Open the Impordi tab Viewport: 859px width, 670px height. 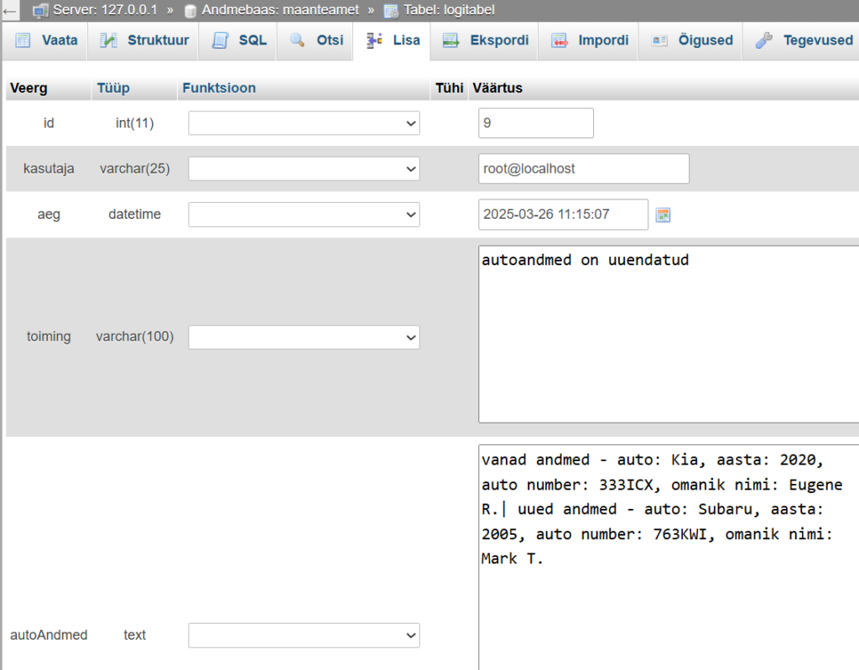[591, 40]
